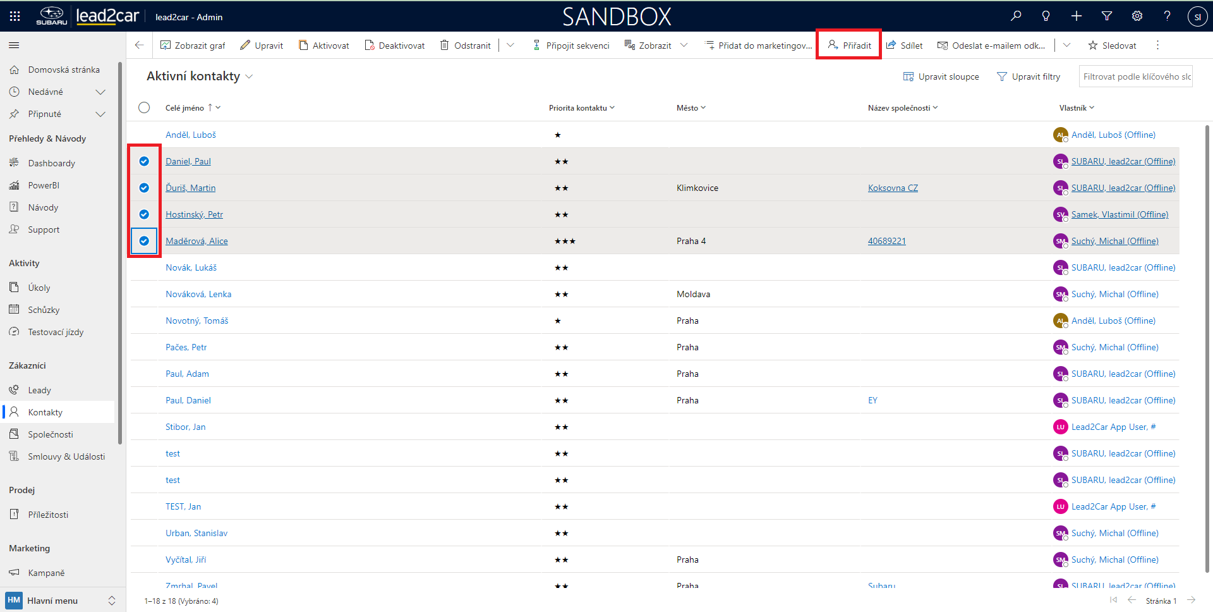Screen dimensions: 1213x612
Task: Open the Hlavní menu area switcher
Action: coord(61,601)
